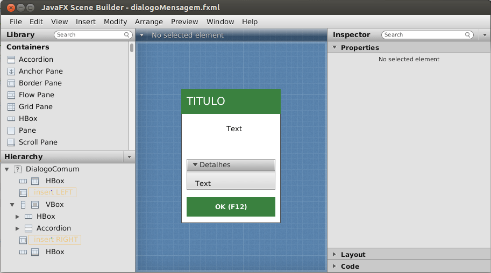Click the insert LEFT placeholder icon
This screenshot has height=273, width=491.
(23, 192)
